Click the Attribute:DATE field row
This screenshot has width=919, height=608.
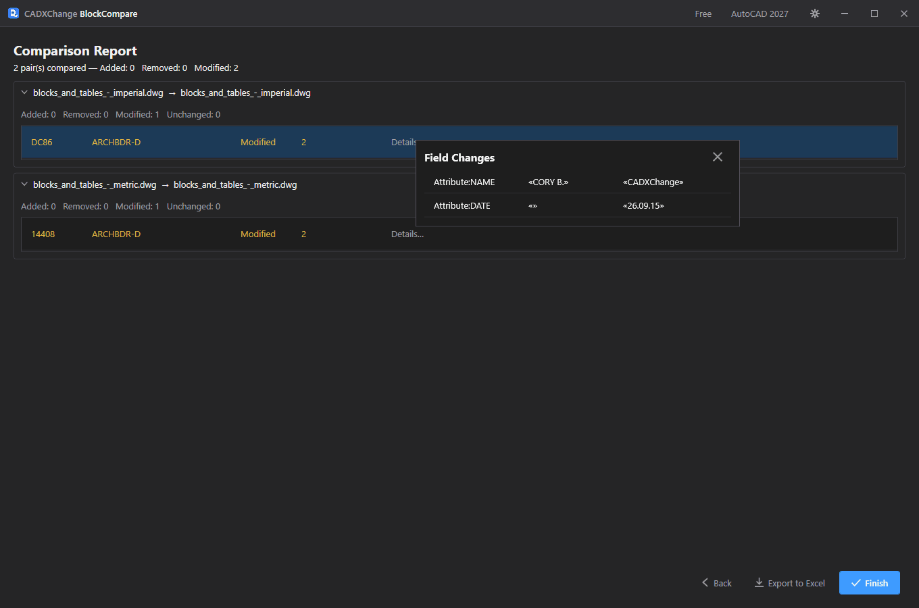(x=578, y=205)
